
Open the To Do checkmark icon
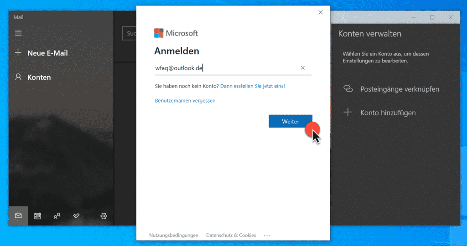pyautogui.click(x=76, y=215)
